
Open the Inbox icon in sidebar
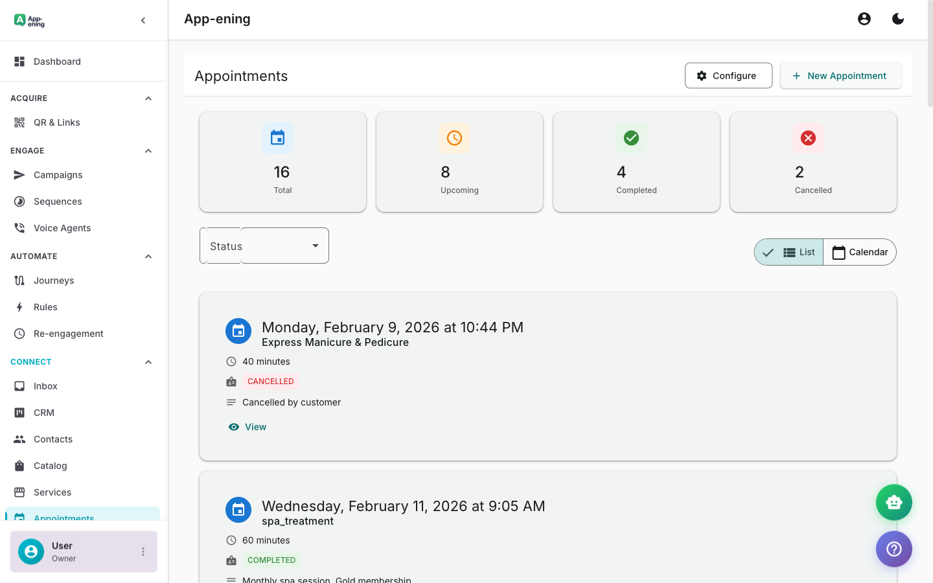coord(19,385)
